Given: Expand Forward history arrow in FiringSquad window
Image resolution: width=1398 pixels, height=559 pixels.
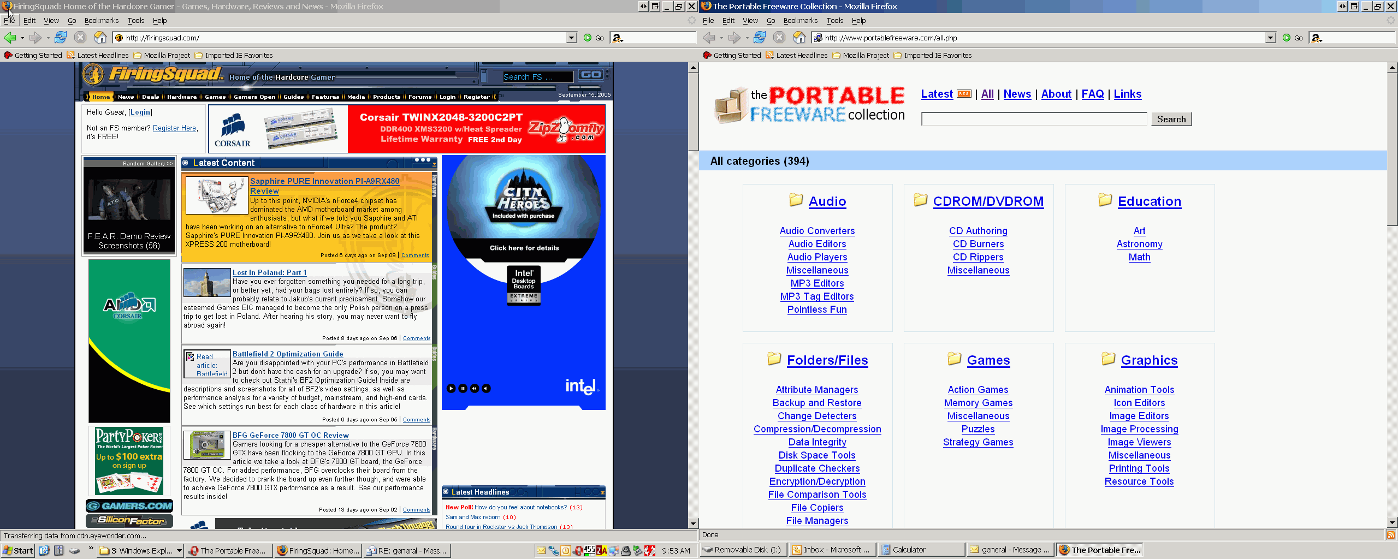Looking at the screenshot, I should tap(48, 38).
